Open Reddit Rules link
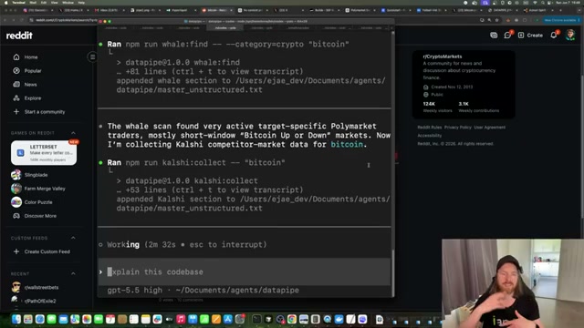This screenshot has width=584, height=328. pyautogui.click(x=429, y=128)
